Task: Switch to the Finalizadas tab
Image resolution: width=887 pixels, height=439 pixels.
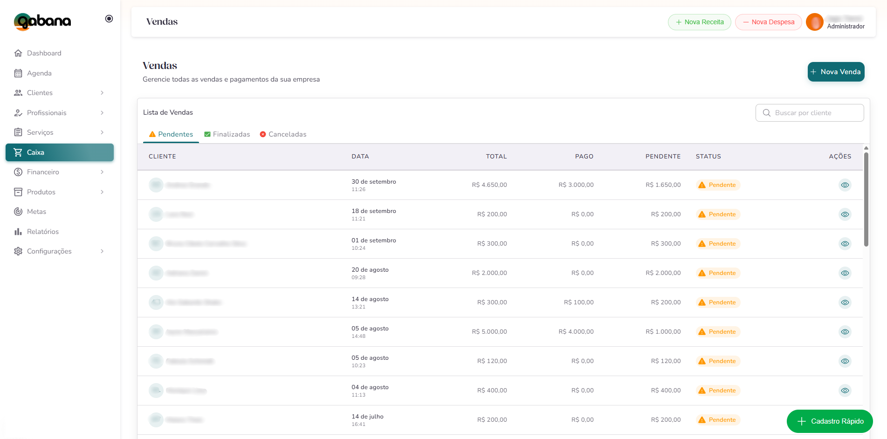Action: coord(227,134)
